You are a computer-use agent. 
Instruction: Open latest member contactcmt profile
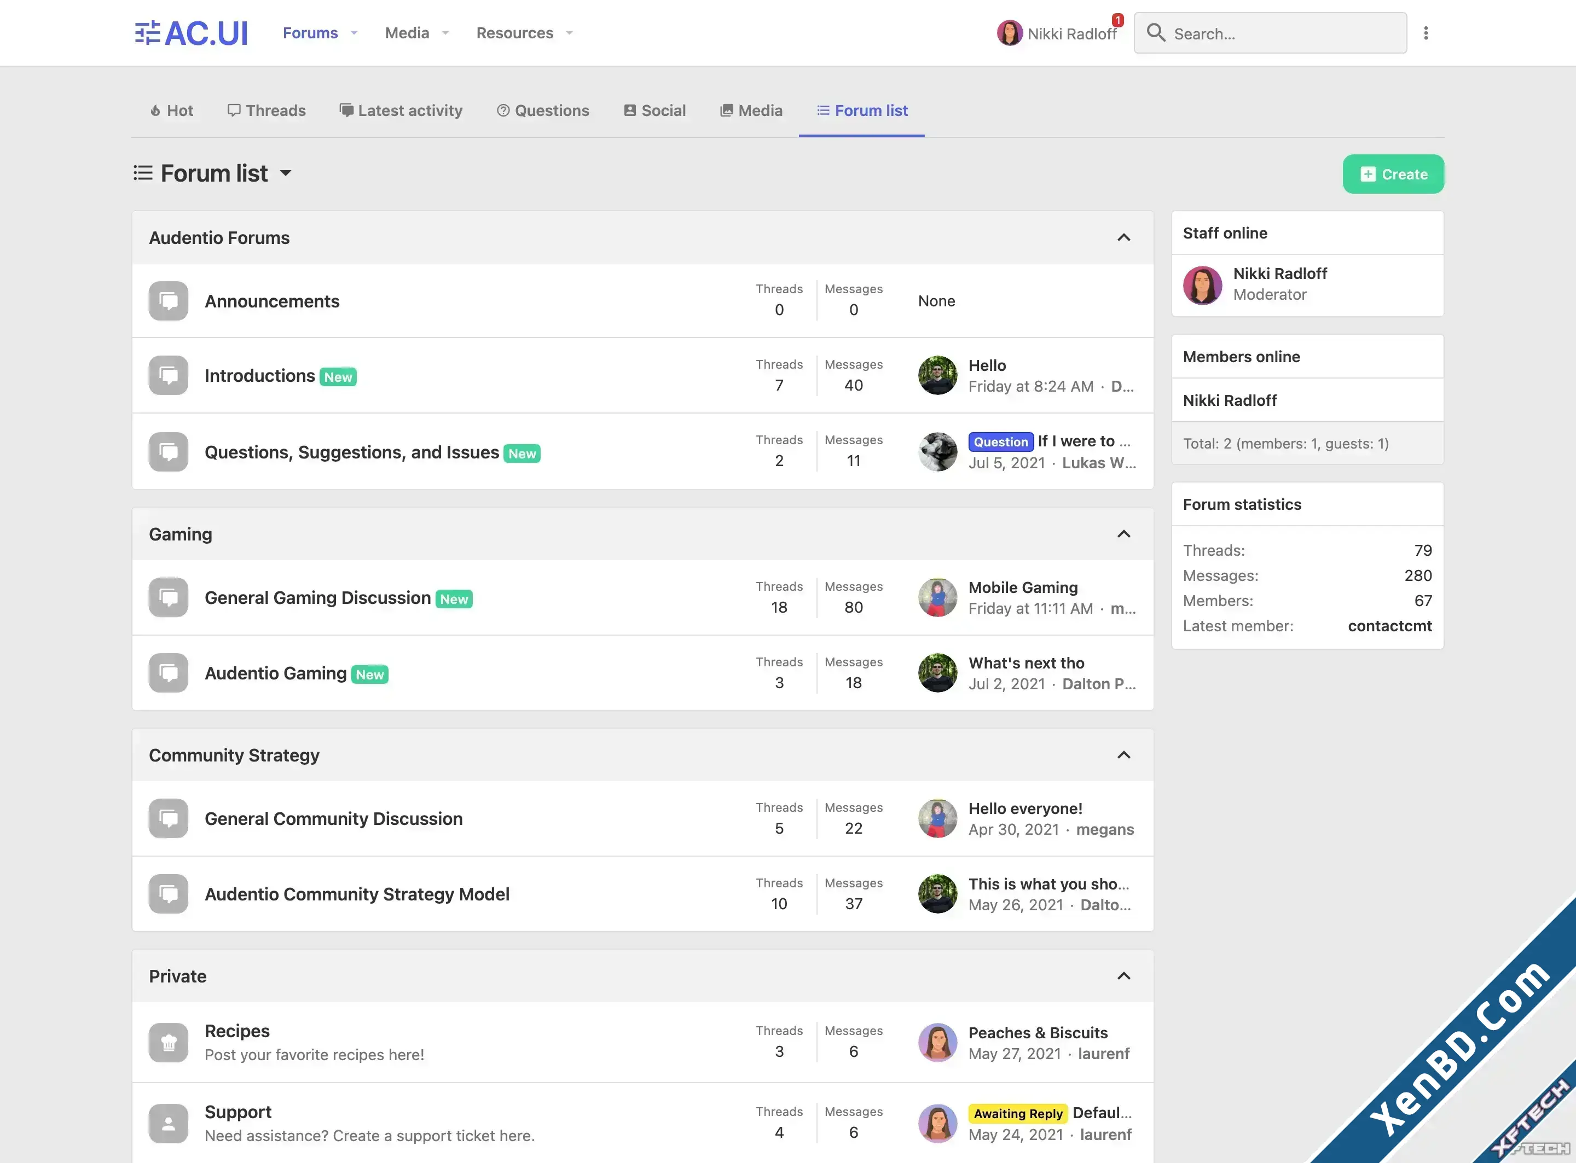coord(1389,626)
